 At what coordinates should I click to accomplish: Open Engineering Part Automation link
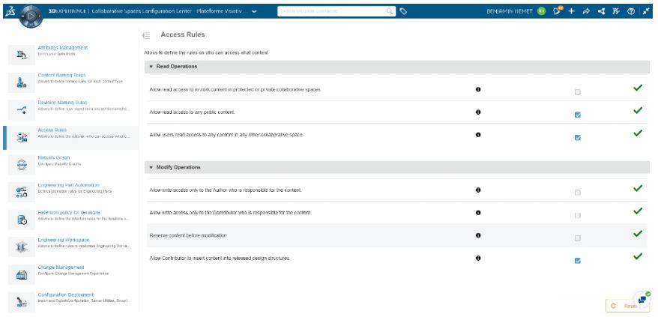pyautogui.click(x=69, y=185)
